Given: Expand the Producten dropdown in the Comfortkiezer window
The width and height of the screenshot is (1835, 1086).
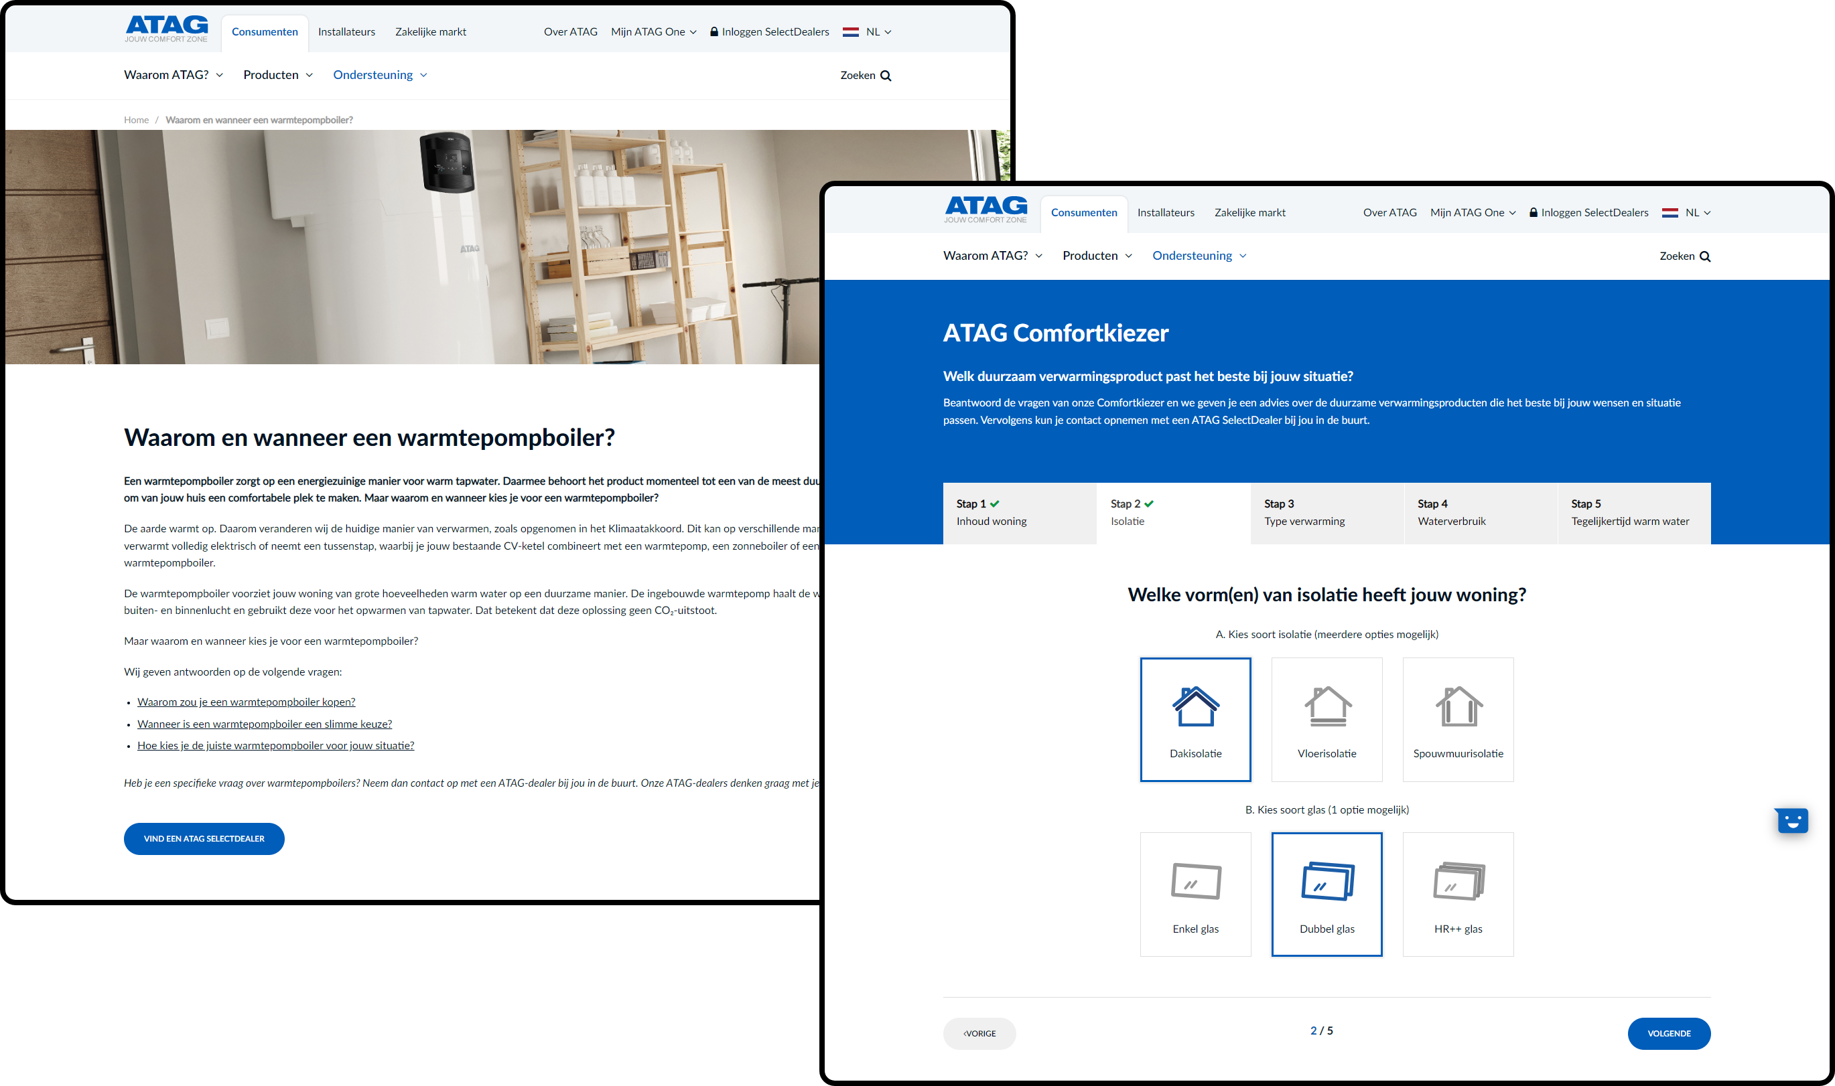Looking at the screenshot, I should click(1097, 255).
